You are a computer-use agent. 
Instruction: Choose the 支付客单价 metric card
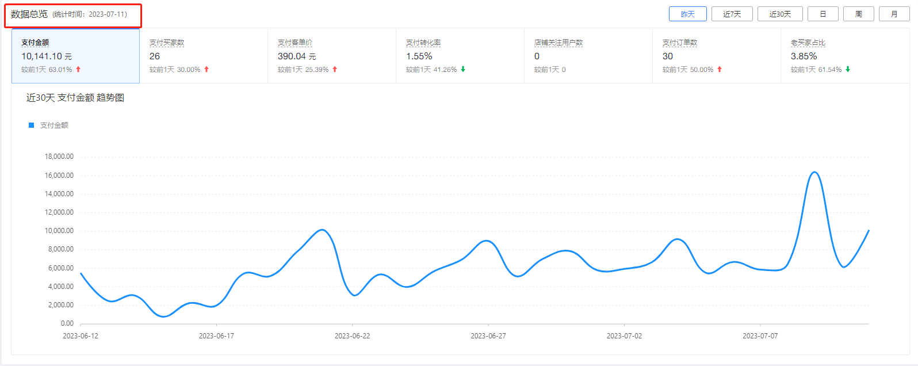click(x=332, y=56)
